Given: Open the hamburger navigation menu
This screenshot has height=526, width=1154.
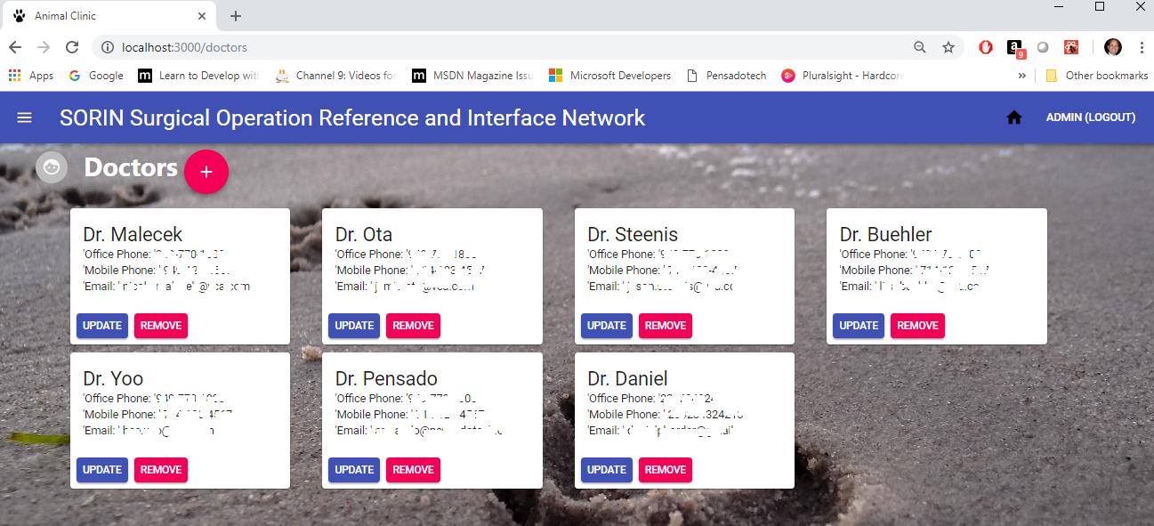Looking at the screenshot, I should point(24,117).
